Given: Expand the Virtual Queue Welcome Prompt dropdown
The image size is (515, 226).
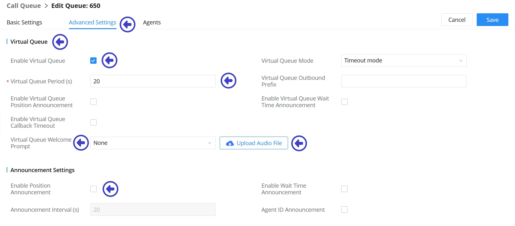Looking at the screenshot, I should click(x=153, y=143).
